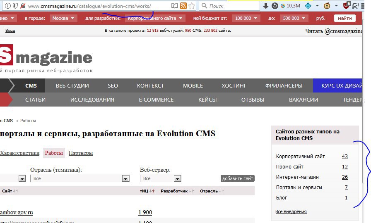Sort the Разработчик column via its arrows
371x223 pixels.
pos(191,191)
